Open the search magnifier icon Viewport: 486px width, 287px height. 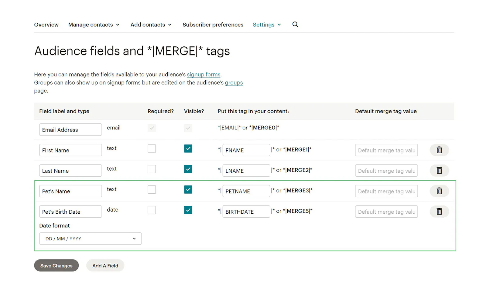pyautogui.click(x=295, y=25)
